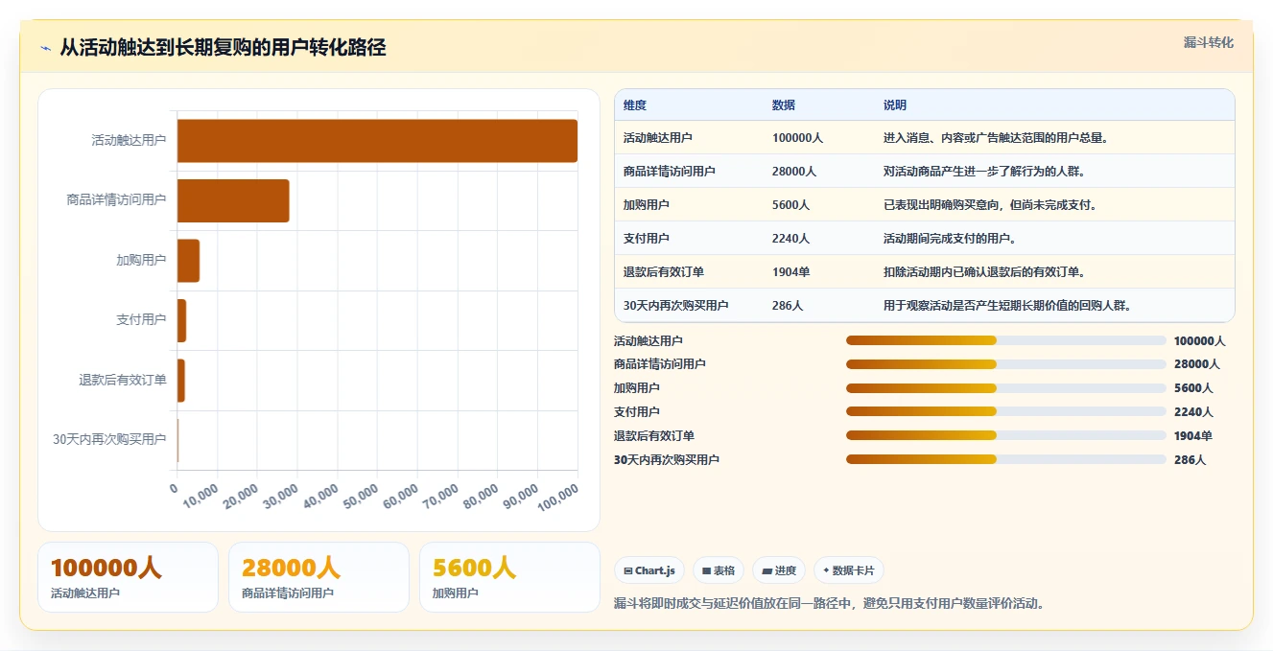Image resolution: width=1273 pixels, height=651 pixels.
Task: Click description beginning 已表现出明确购买意向
Action: (x=990, y=205)
